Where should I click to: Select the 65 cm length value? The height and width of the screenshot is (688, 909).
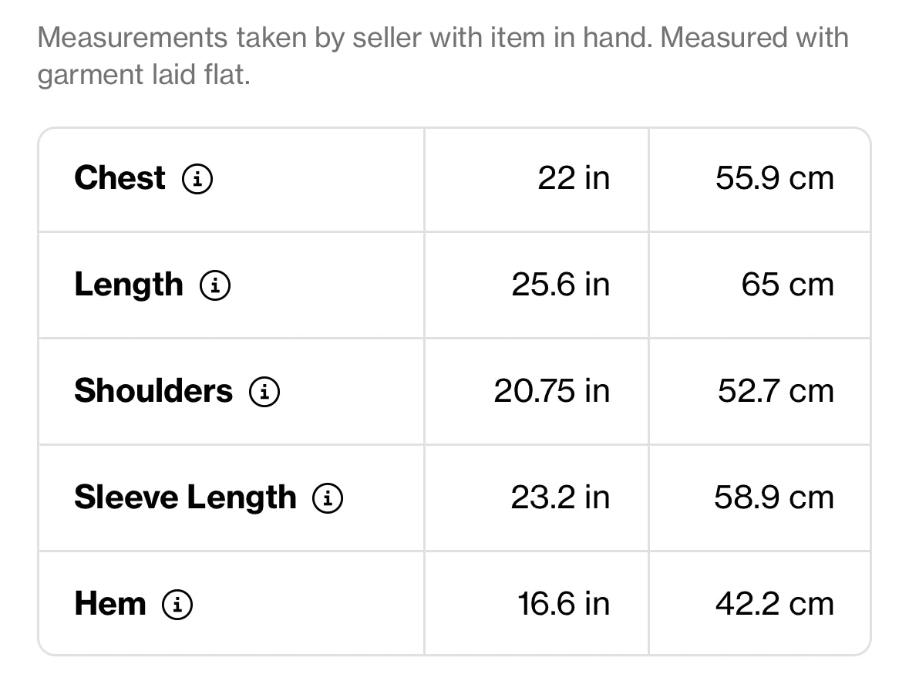pyautogui.click(x=788, y=285)
